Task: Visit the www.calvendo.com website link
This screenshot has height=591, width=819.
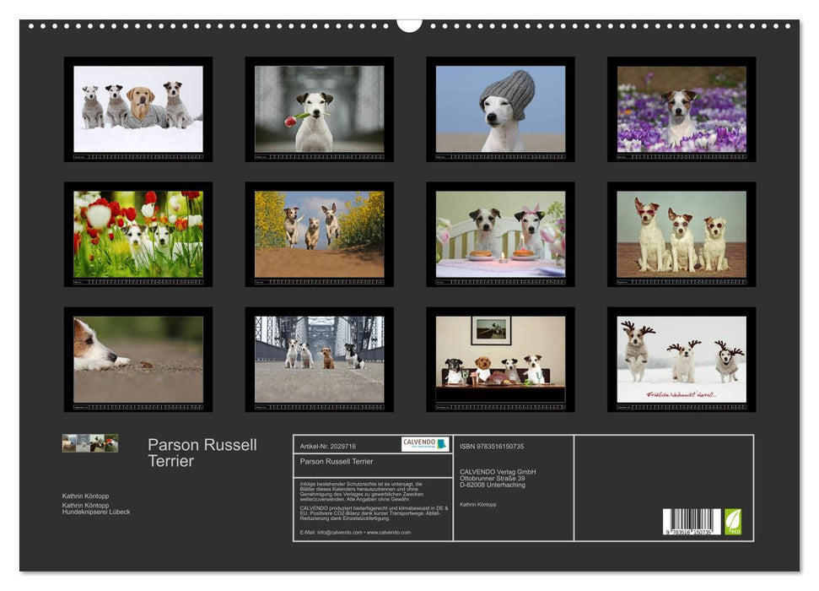Action: (x=388, y=533)
